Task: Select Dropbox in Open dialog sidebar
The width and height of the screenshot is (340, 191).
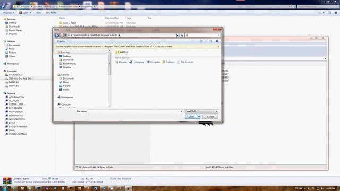Action: 65,67
